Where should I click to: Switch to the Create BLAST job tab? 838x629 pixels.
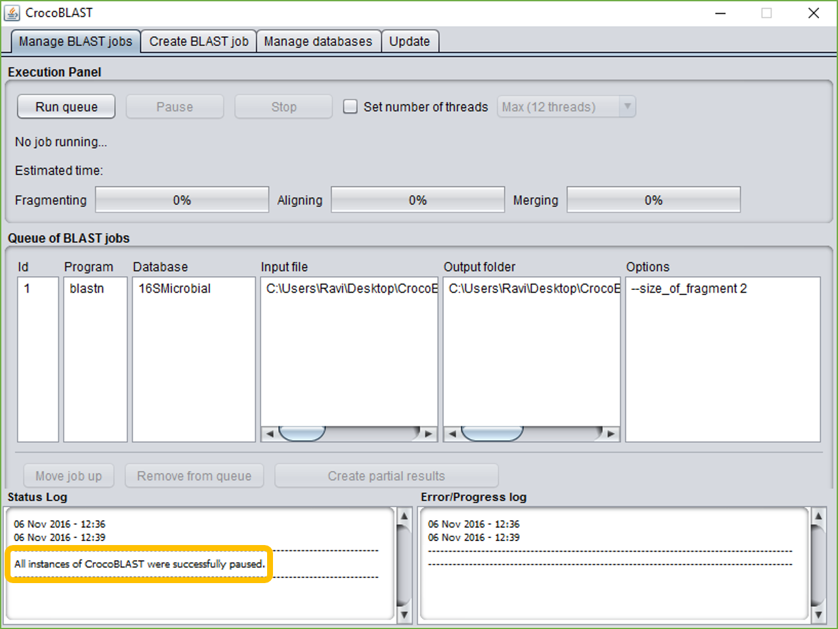tap(199, 41)
